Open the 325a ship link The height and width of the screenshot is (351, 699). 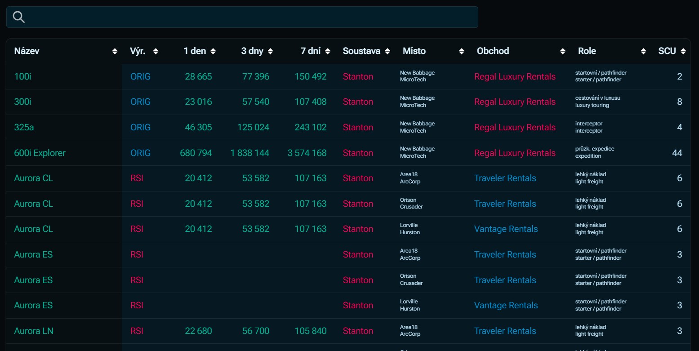click(x=24, y=127)
